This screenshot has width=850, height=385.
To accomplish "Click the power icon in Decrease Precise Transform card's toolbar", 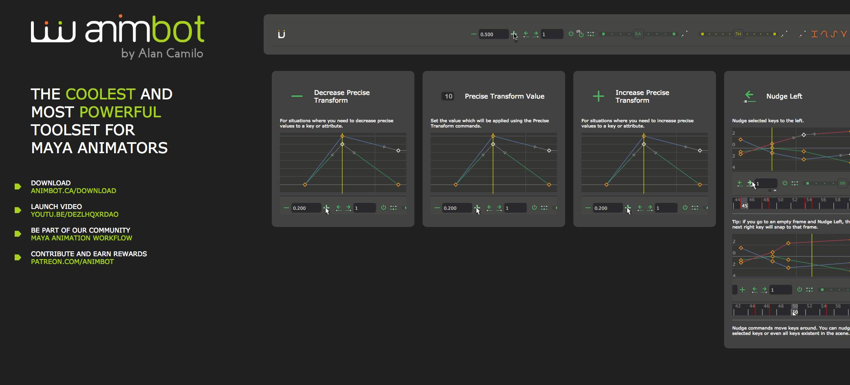I will click(383, 207).
